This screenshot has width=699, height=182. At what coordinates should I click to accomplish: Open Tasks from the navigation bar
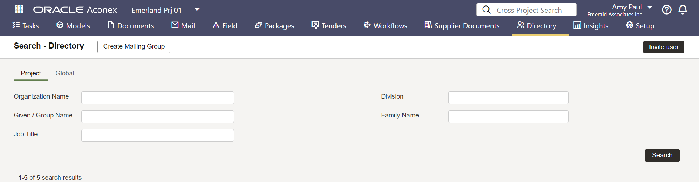(x=25, y=26)
